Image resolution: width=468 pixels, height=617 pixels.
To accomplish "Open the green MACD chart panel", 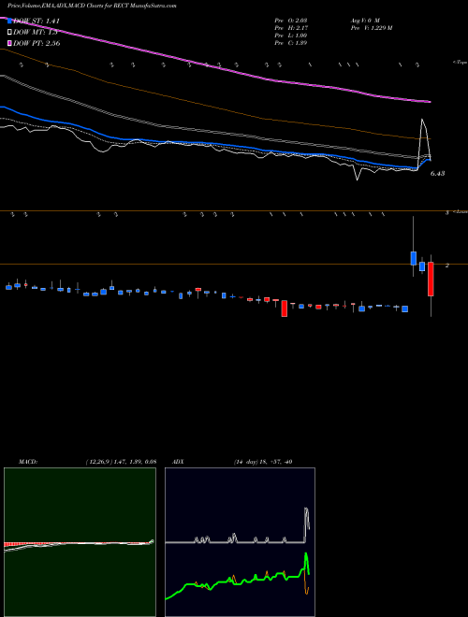I will (x=80, y=542).
